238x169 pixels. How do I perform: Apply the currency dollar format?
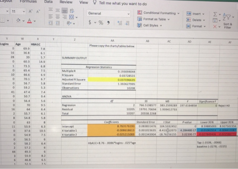[x=90, y=23]
